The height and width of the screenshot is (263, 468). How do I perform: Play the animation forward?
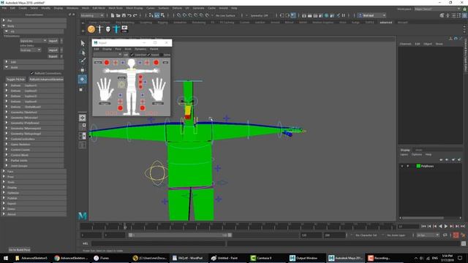446,226
